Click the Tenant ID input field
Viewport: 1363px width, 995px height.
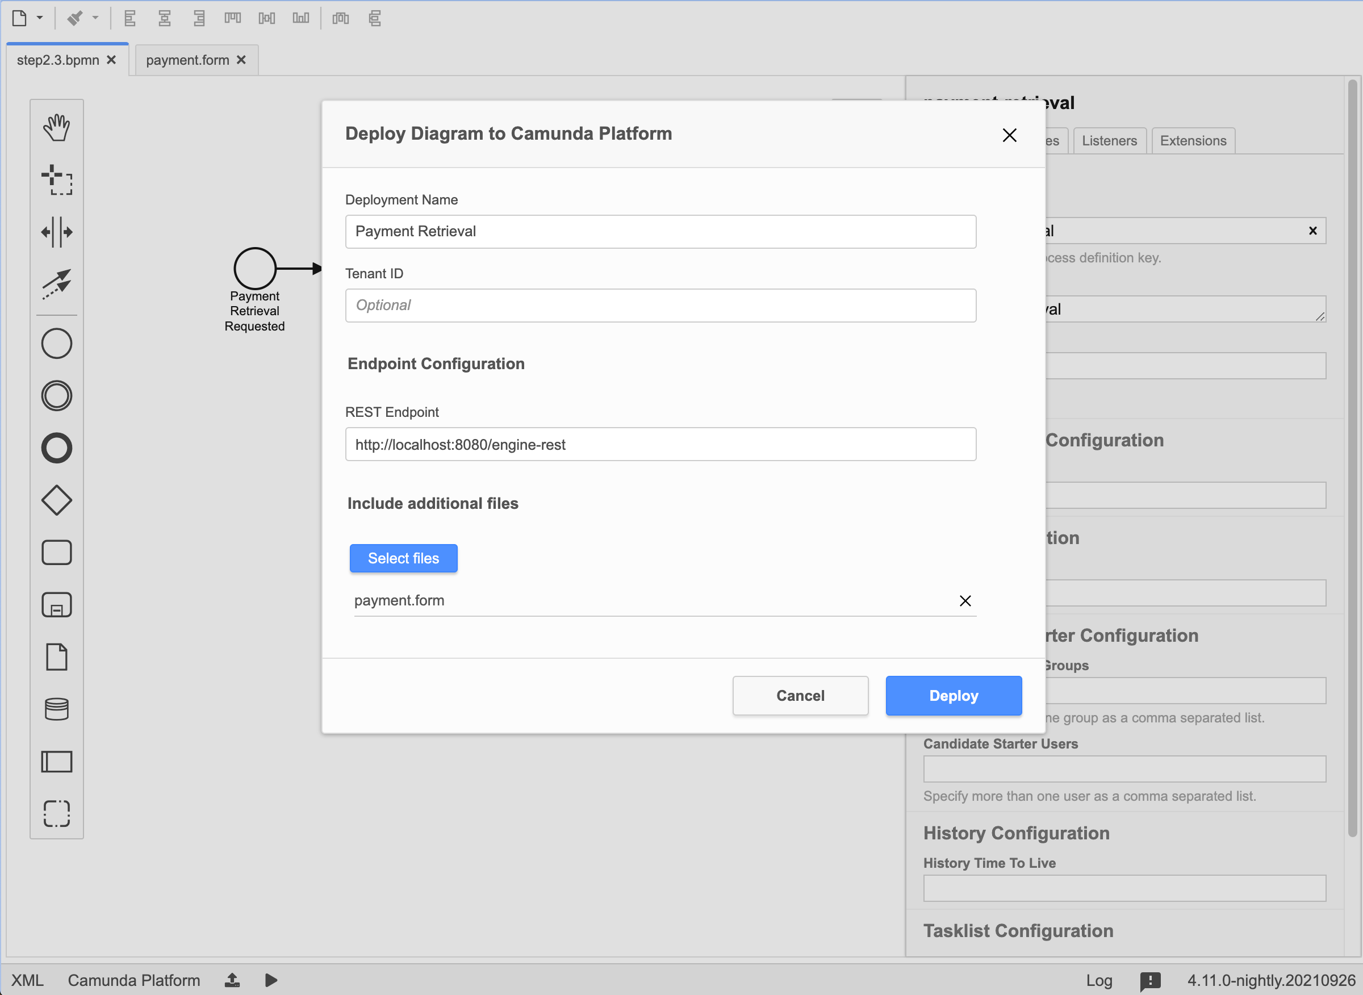pyautogui.click(x=660, y=306)
